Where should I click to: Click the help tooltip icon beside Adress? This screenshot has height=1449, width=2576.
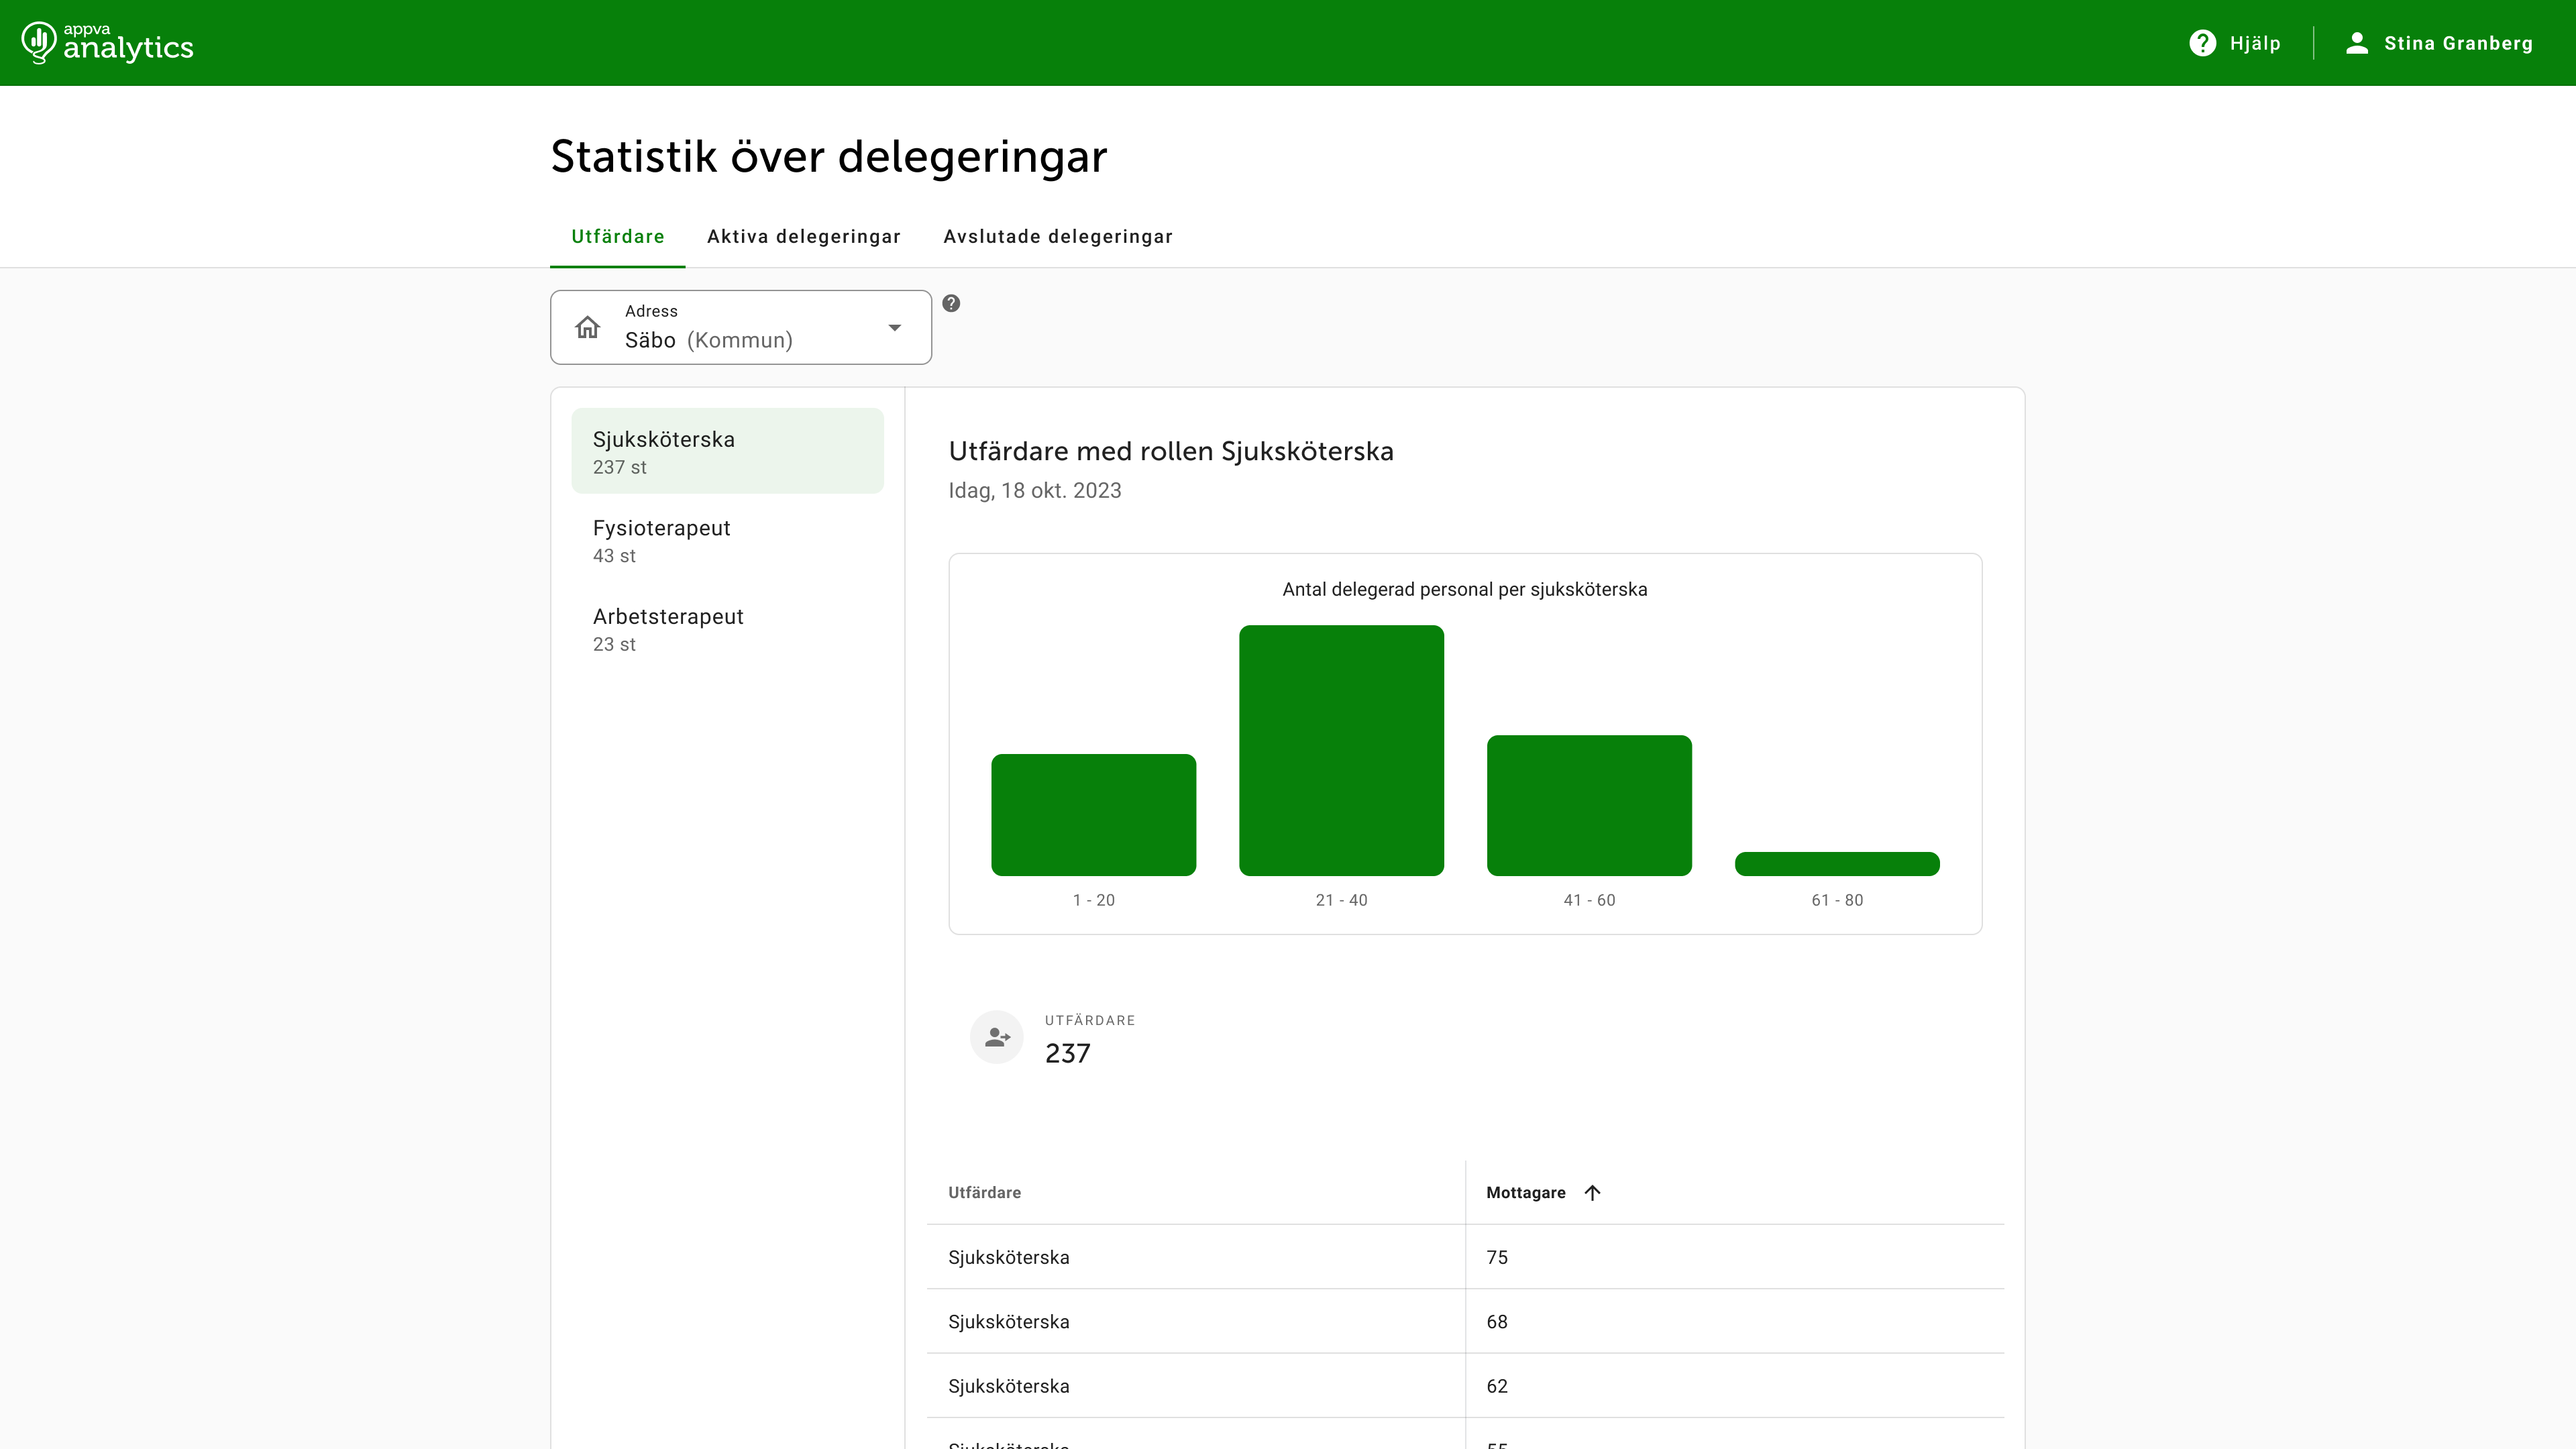[x=951, y=304]
